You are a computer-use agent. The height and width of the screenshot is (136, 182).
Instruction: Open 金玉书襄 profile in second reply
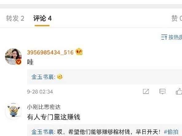tap(42, 132)
